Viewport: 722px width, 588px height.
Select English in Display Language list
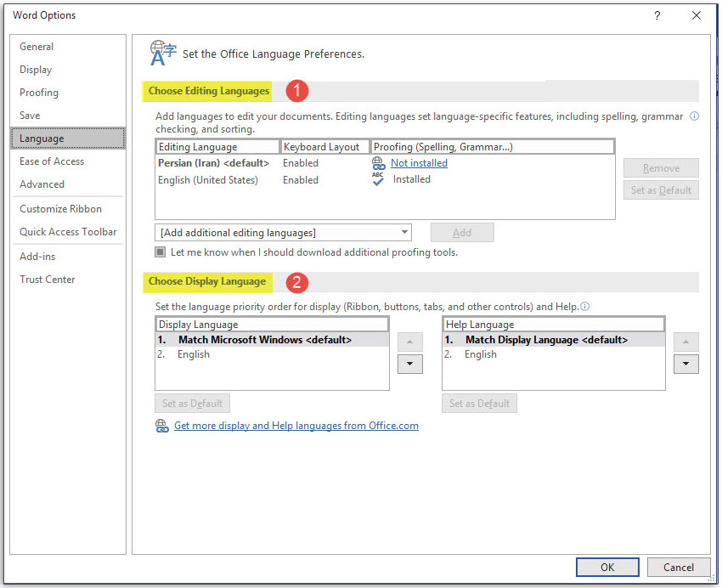pyautogui.click(x=272, y=354)
